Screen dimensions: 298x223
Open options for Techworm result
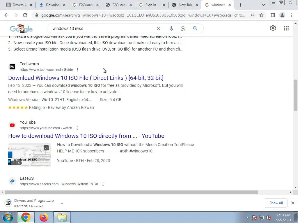click(77, 70)
